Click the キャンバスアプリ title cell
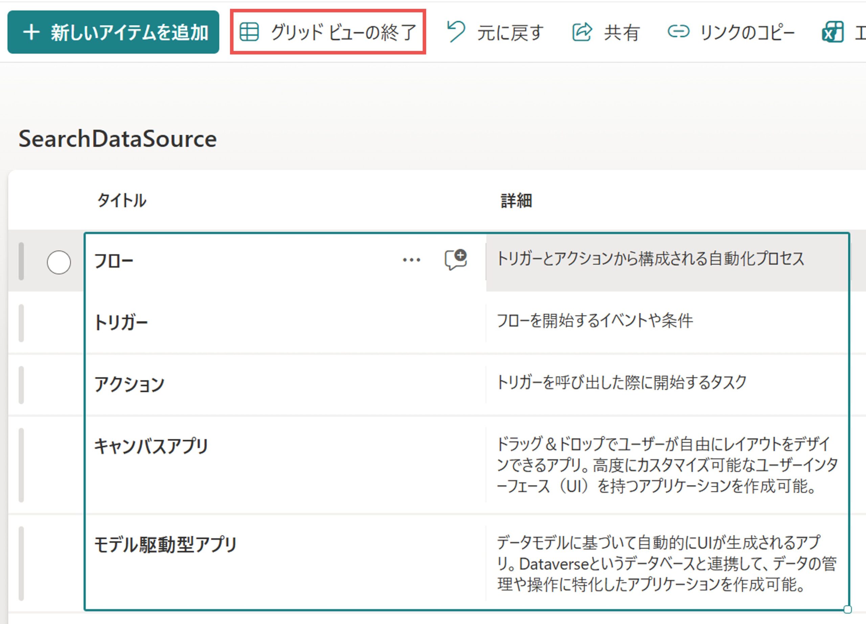This screenshot has width=866, height=624. point(151,446)
